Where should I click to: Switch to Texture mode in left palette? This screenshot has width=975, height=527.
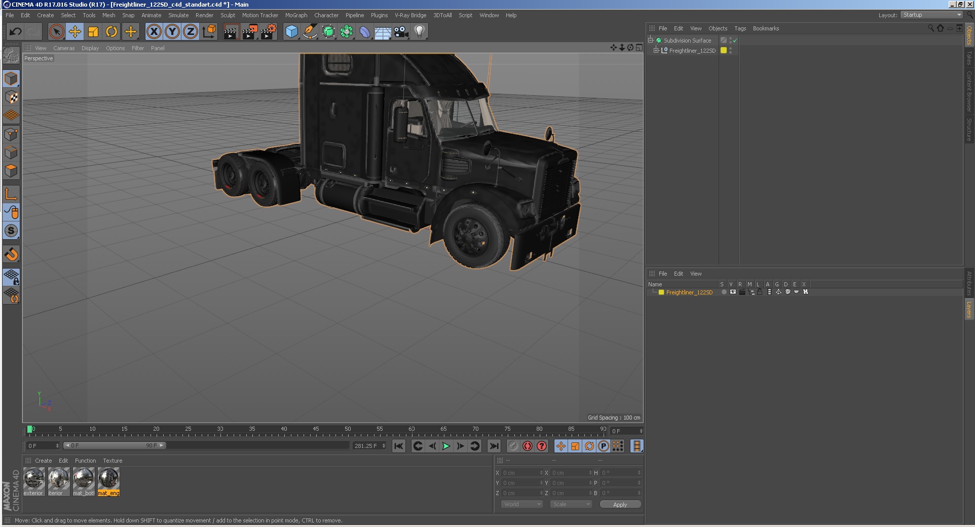(11, 97)
